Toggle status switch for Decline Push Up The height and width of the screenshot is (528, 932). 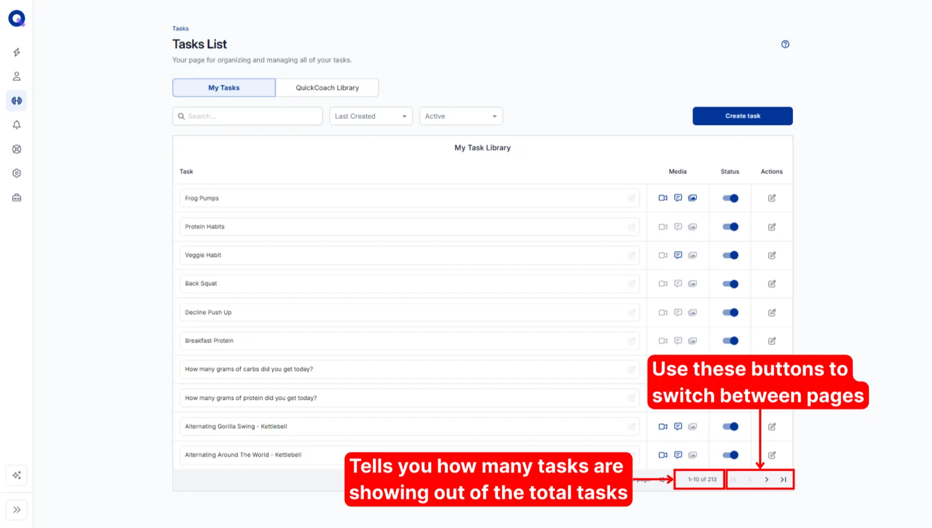[730, 312]
